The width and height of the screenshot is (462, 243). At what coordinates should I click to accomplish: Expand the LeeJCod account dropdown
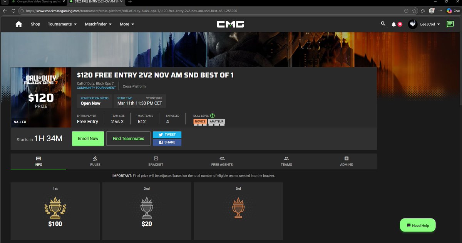coord(430,24)
